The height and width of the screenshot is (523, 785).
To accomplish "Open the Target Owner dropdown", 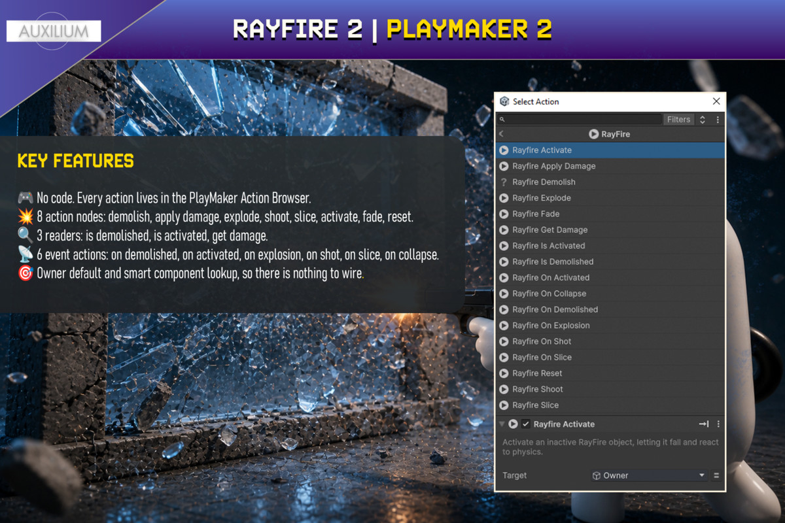I will [x=648, y=476].
